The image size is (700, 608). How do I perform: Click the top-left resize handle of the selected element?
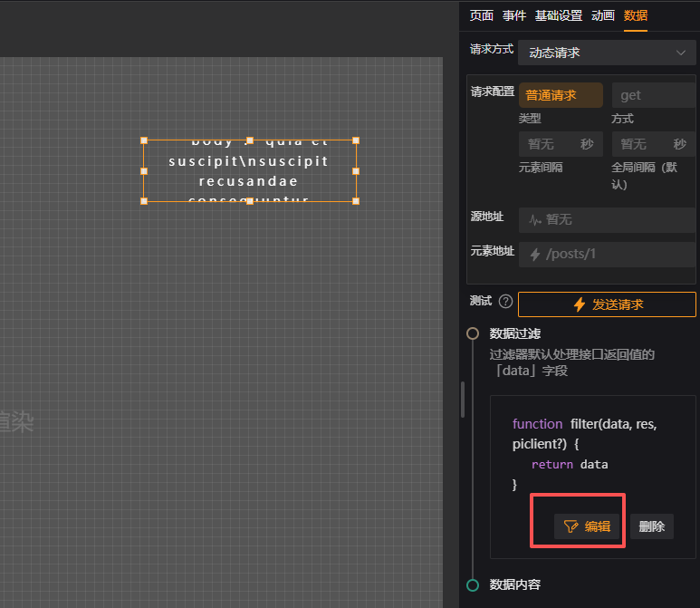[144, 140]
